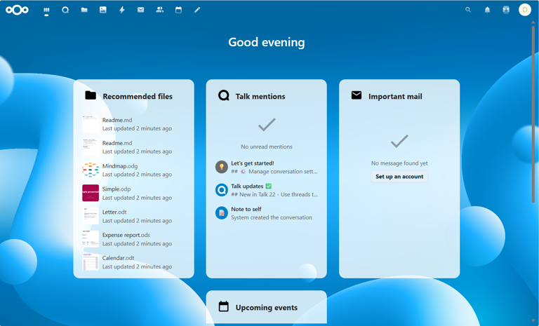The width and height of the screenshot is (539, 326).
Task: Click 'Talk updates' conversation title
Action: [251, 186]
